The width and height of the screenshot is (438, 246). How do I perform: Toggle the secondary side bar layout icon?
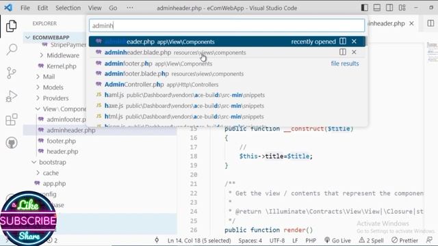[389, 8]
